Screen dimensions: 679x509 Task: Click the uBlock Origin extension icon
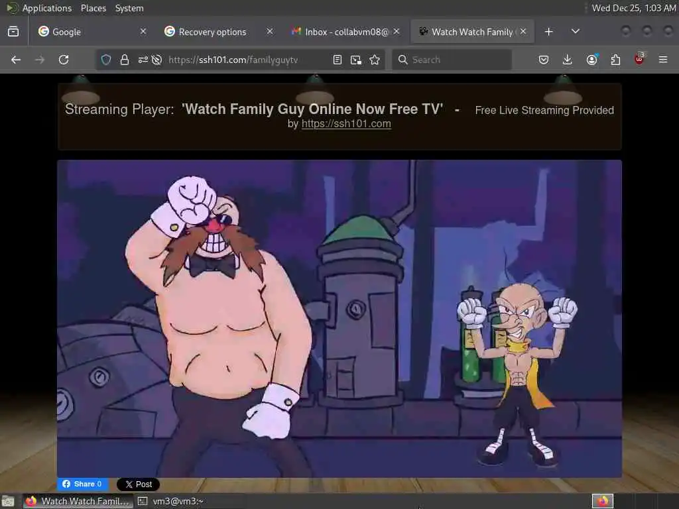tap(639, 59)
